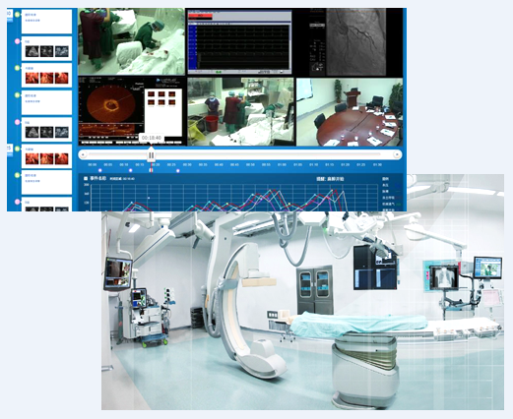Viewport: 513px width, 419px height.
Task: Click the purple event marker near 00:25
Action: coord(178,171)
